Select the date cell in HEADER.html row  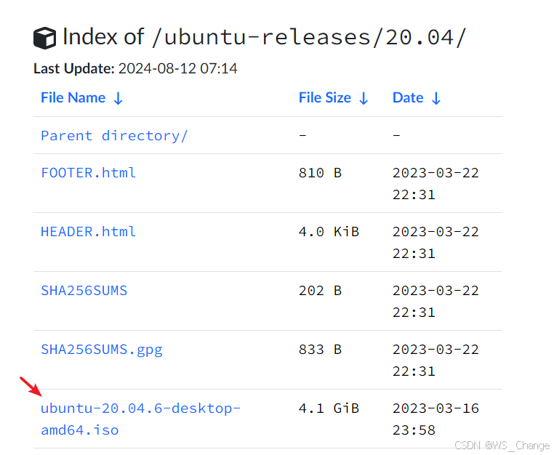(x=435, y=243)
